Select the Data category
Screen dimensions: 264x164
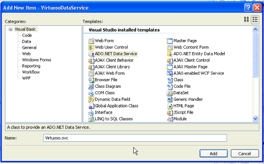tap(26, 42)
